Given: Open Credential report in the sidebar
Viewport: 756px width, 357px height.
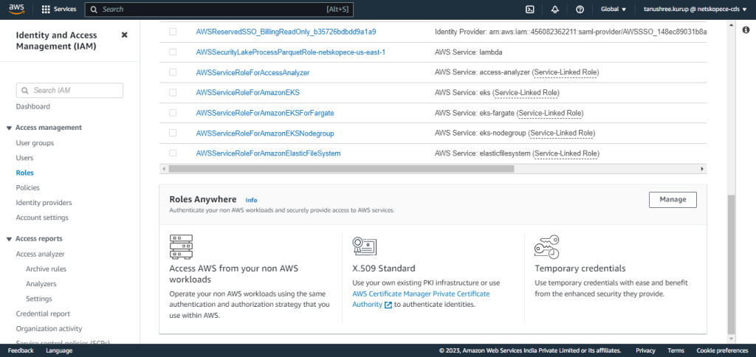Looking at the screenshot, I should pos(43,314).
